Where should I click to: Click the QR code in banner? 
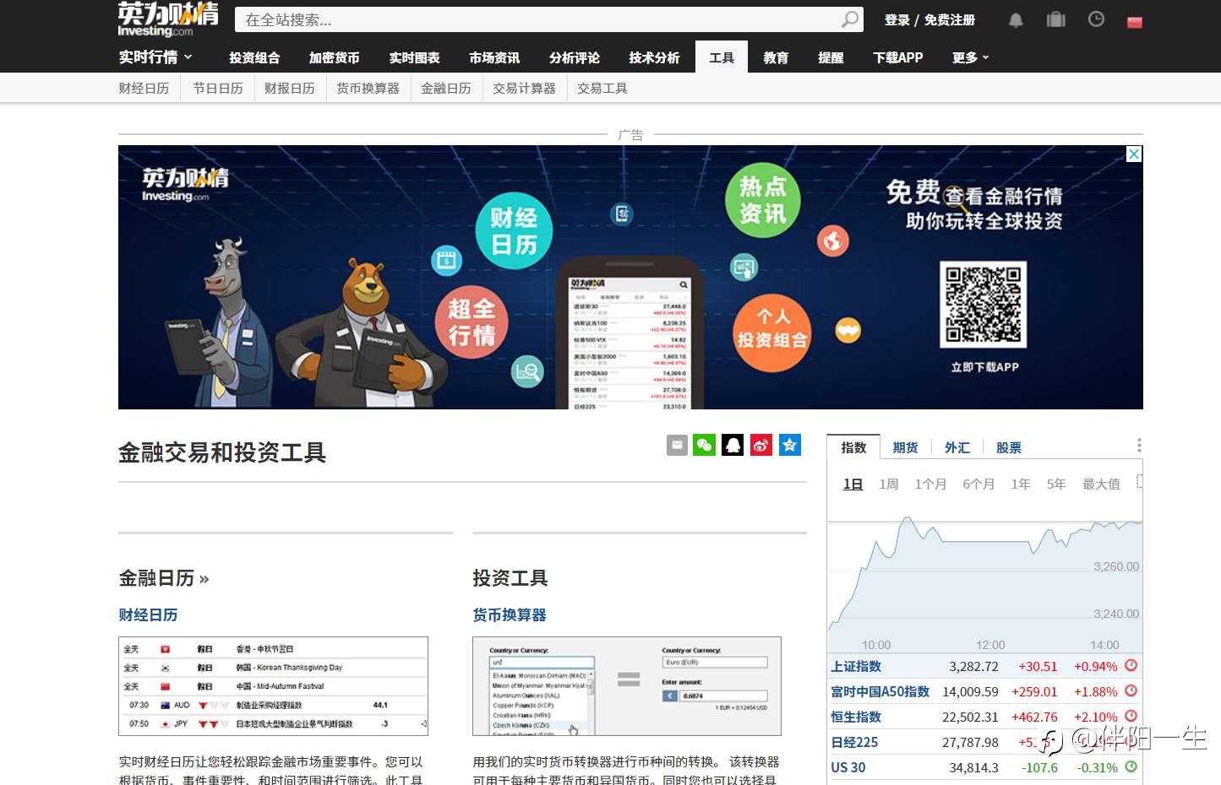coord(984,305)
